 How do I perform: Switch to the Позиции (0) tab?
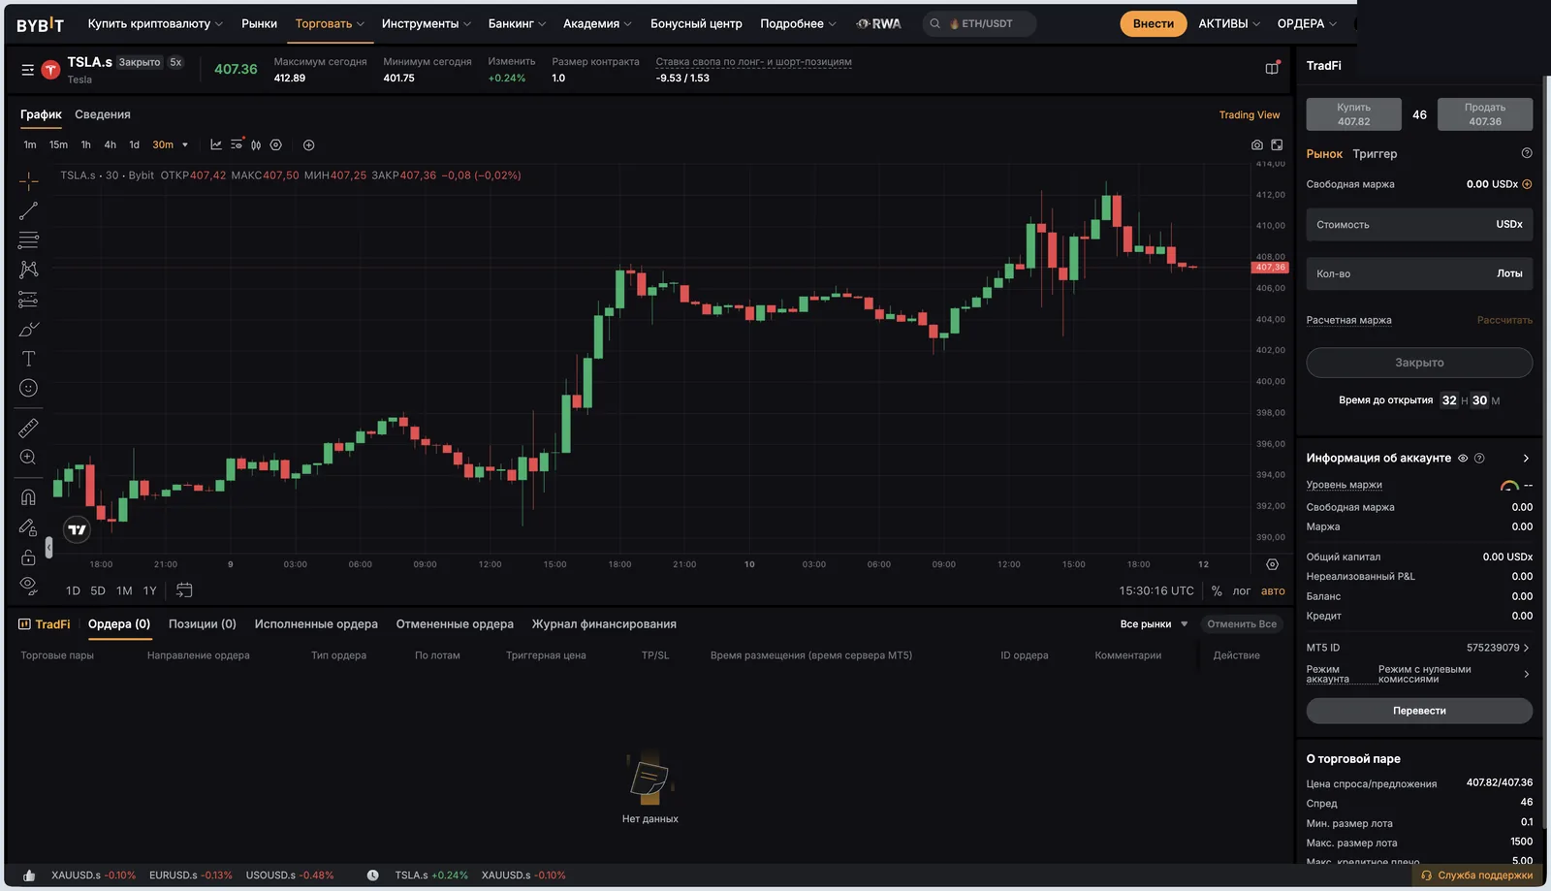coord(203,624)
